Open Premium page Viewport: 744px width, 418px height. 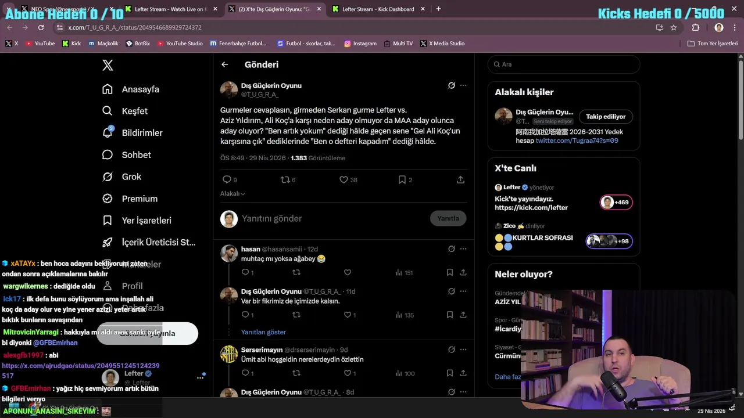[x=130, y=199]
